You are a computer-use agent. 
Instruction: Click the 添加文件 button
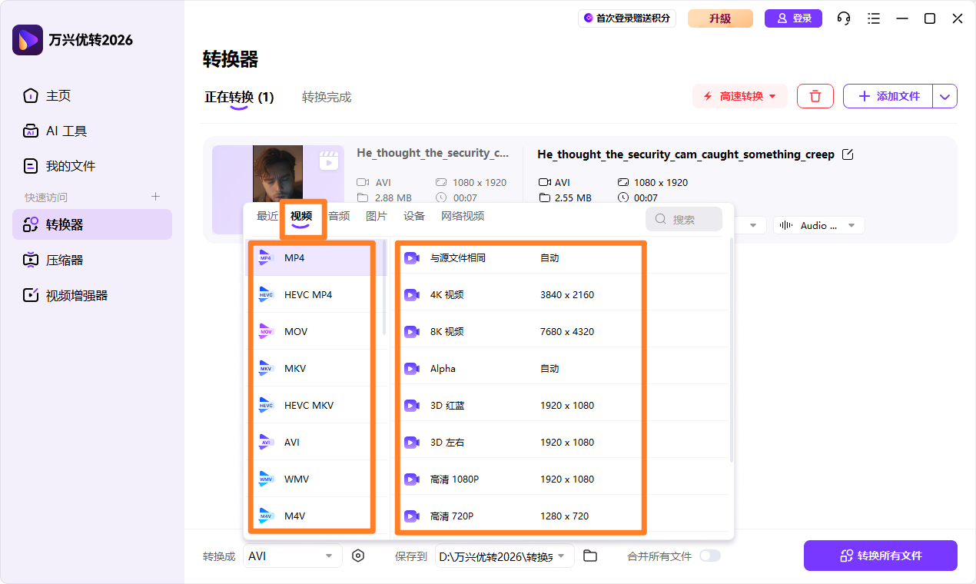[887, 95]
